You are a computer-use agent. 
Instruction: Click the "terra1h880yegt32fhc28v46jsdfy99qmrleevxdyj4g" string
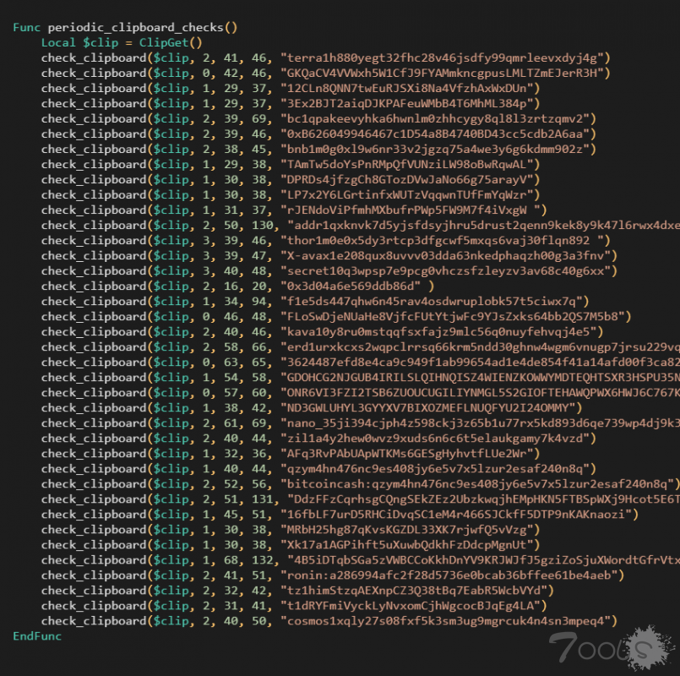pyautogui.click(x=445, y=57)
